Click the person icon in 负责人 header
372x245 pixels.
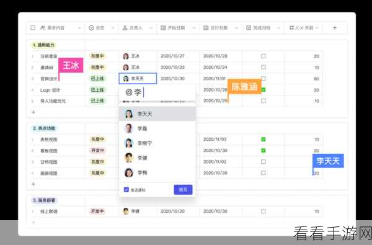tap(125, 28)
